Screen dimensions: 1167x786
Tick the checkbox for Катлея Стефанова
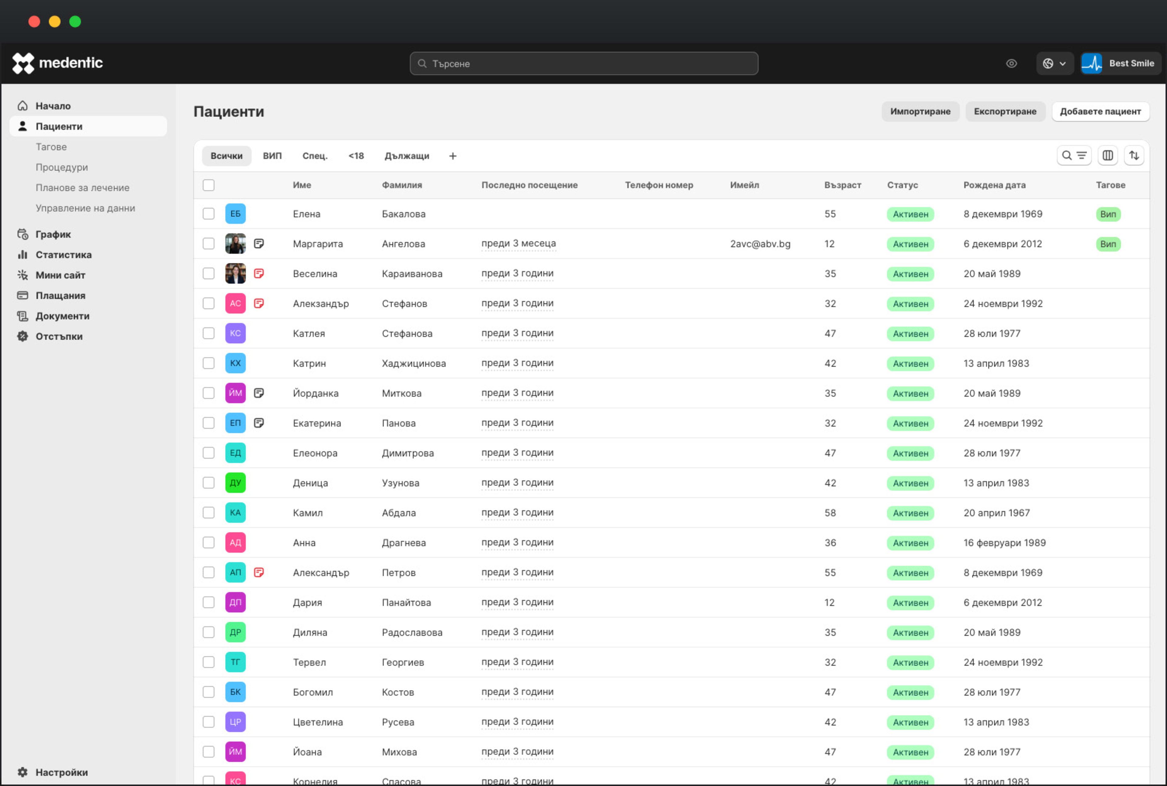click(x=208, y=333)
